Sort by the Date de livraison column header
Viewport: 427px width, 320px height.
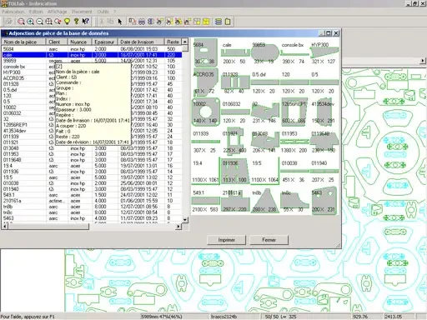click(x=141, y=42)
